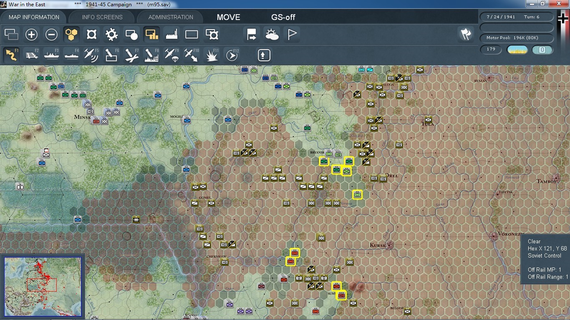Select the F10 air transfer mode icon
This screenshot has width=570, height=320.
click(192, 55)
